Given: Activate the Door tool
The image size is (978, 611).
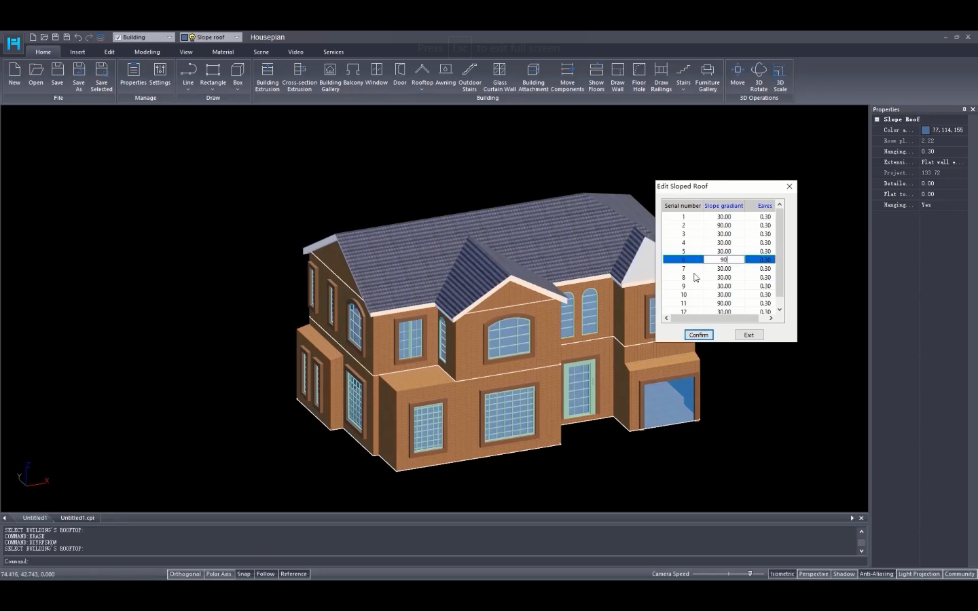Looking at the screenshot, I should 399,75.
